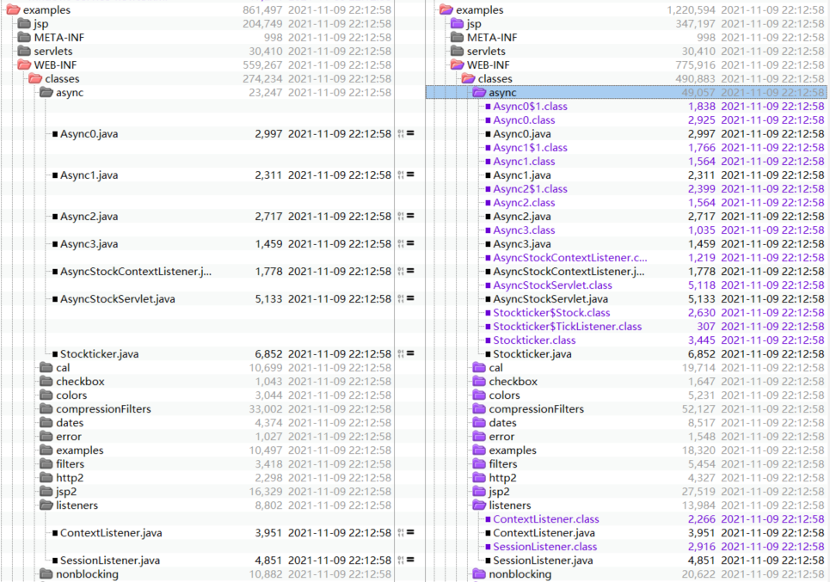Click the 1,220,594 size value of right examples

(x=691, y=10)
